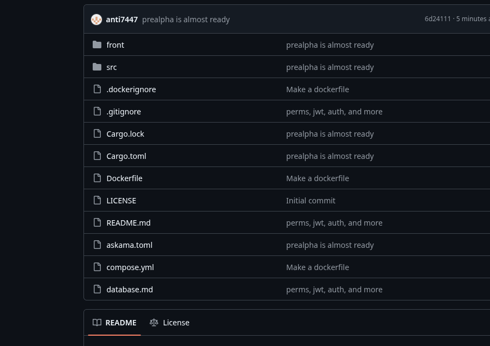Screen dimensions: 490x346
Task: Click the License scales icon
Action: [154, 322]
